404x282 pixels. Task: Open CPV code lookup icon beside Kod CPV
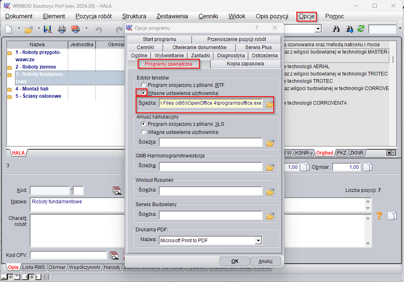[114, 255]
